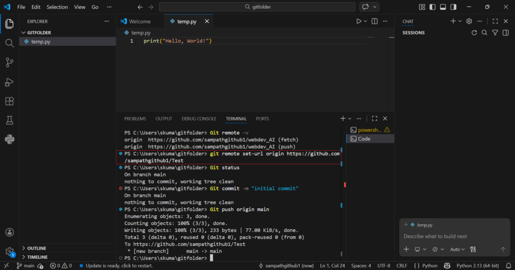Open the Search view in activity bar

point(9,43)
